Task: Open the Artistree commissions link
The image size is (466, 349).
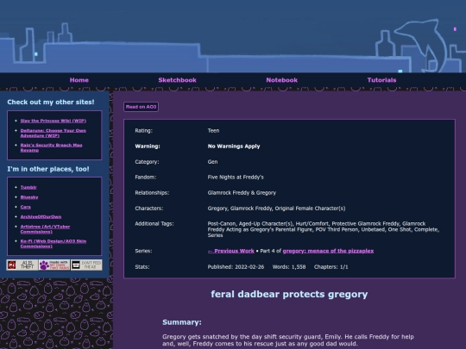Action: point(45,229)
